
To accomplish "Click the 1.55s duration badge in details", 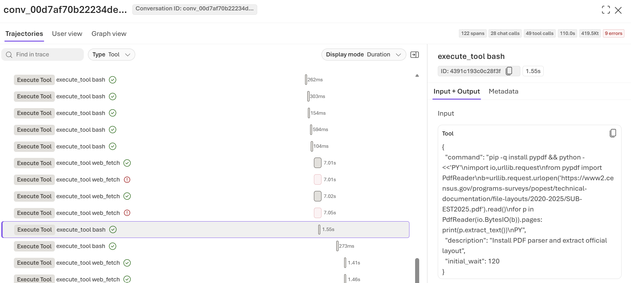I will (x=533, y=71).
